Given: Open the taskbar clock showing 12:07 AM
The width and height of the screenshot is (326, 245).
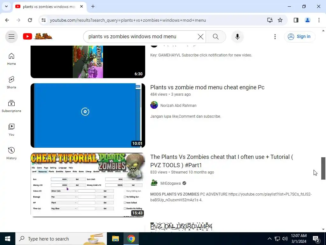Looking at the screenshot, I should (x=299, y=239).
